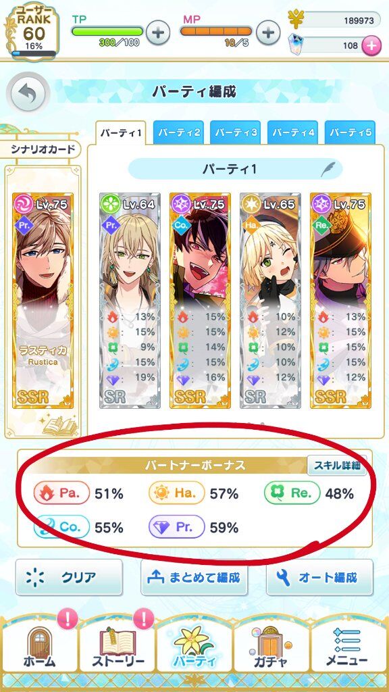
Task: Add MP with the plus icon
Action: point(268,32)
